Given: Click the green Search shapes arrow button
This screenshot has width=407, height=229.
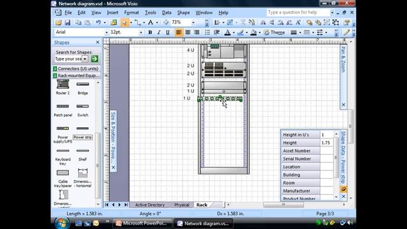Looking at the screenshot, I should pos(95,59).
